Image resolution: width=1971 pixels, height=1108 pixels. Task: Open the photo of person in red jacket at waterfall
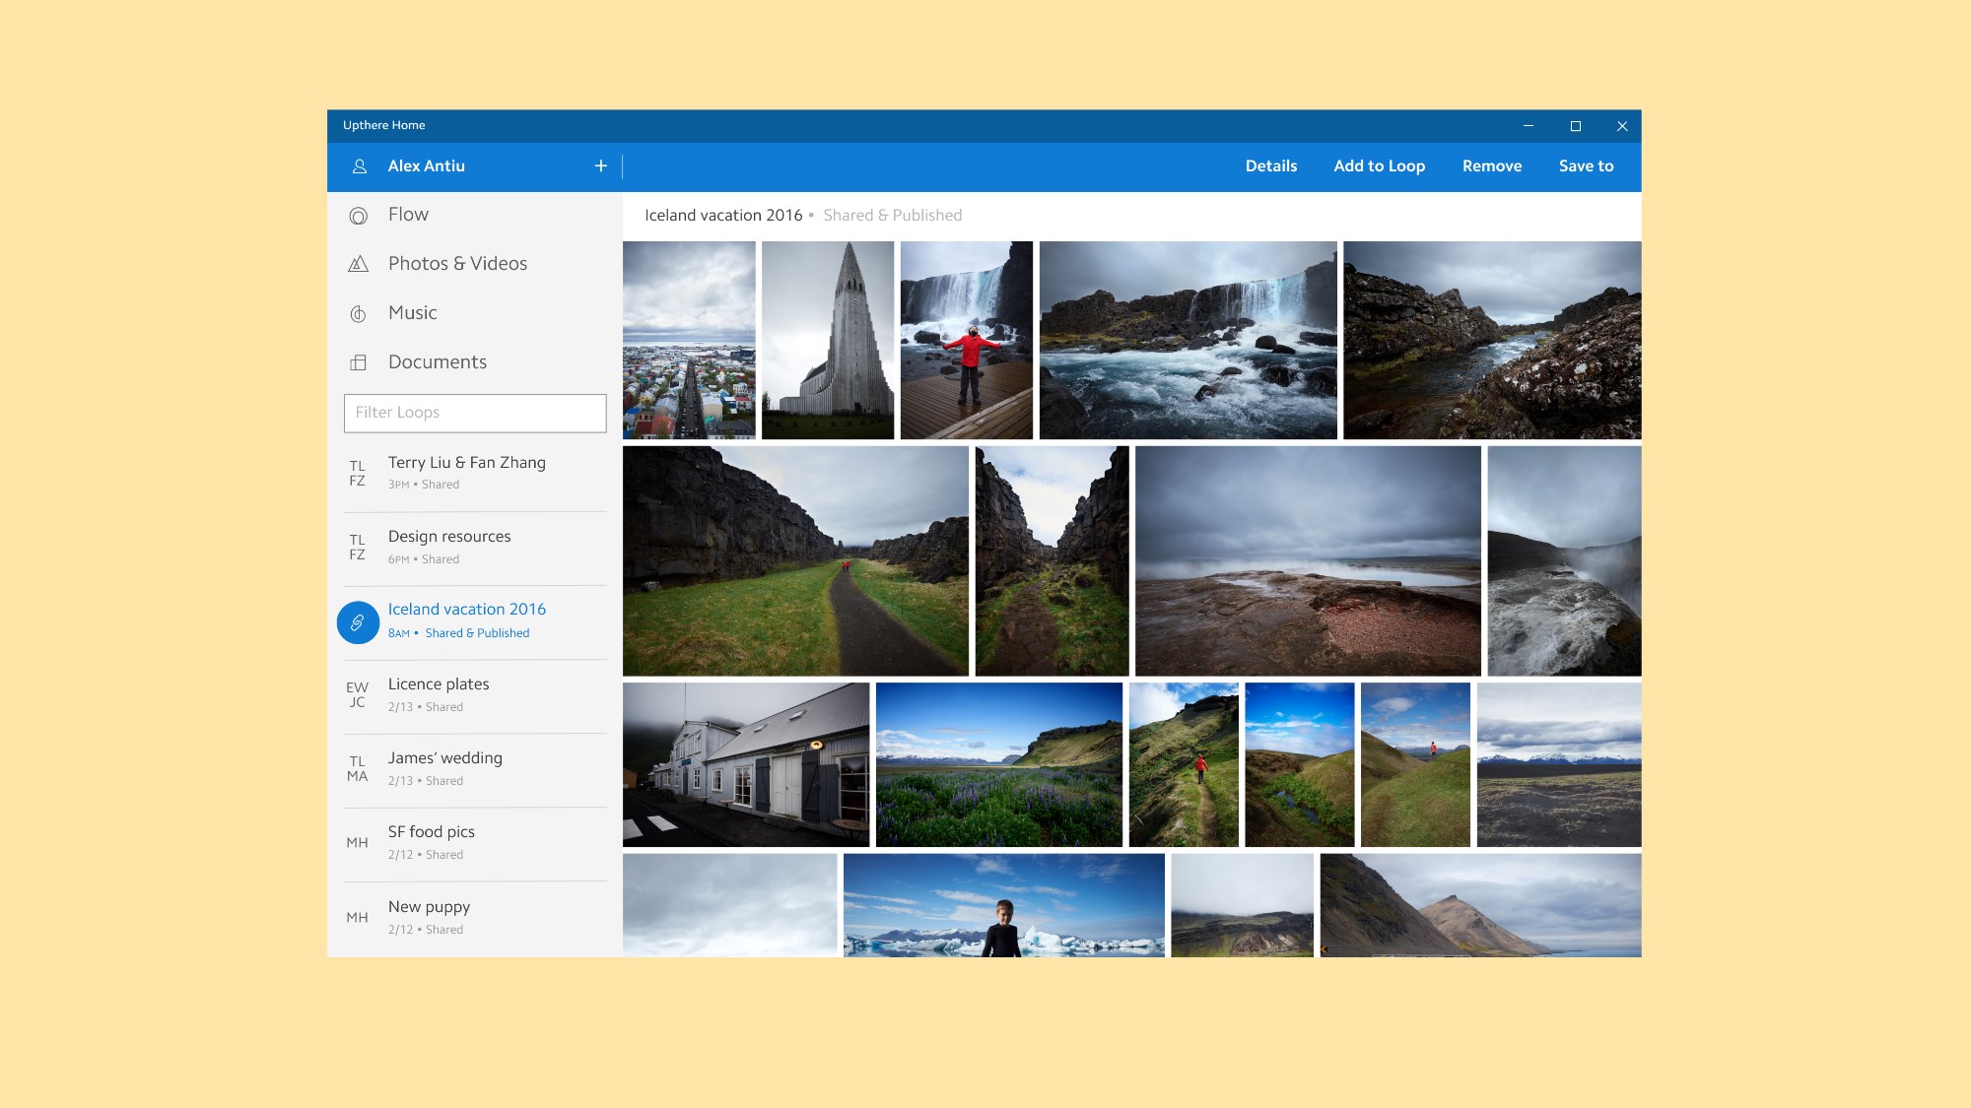(x=966, y=340)
